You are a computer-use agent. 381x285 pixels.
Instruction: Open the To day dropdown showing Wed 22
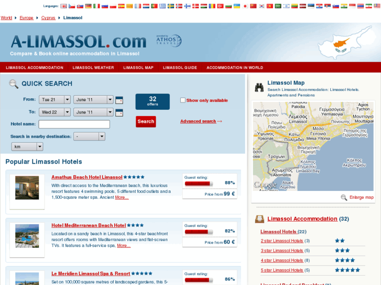55,112
